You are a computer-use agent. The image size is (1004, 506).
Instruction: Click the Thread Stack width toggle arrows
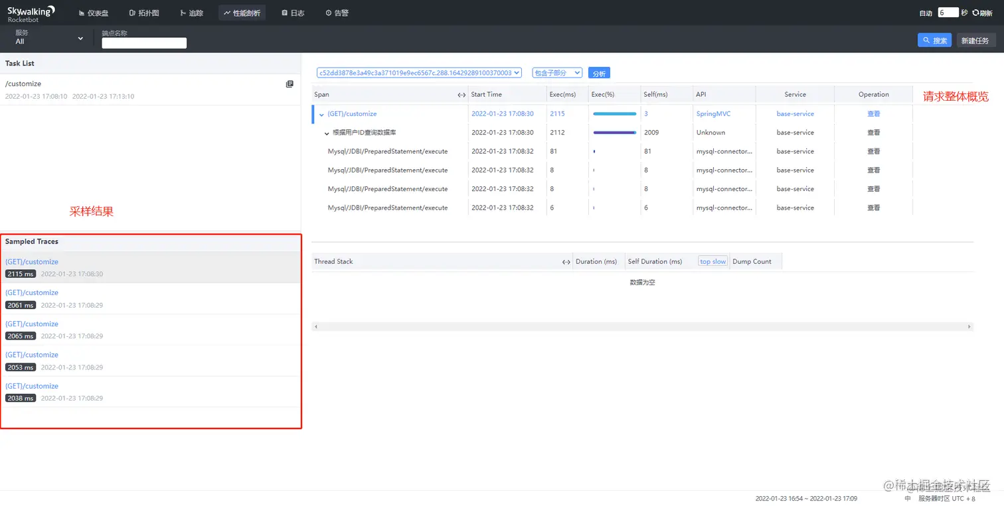[x=566, y=262]
